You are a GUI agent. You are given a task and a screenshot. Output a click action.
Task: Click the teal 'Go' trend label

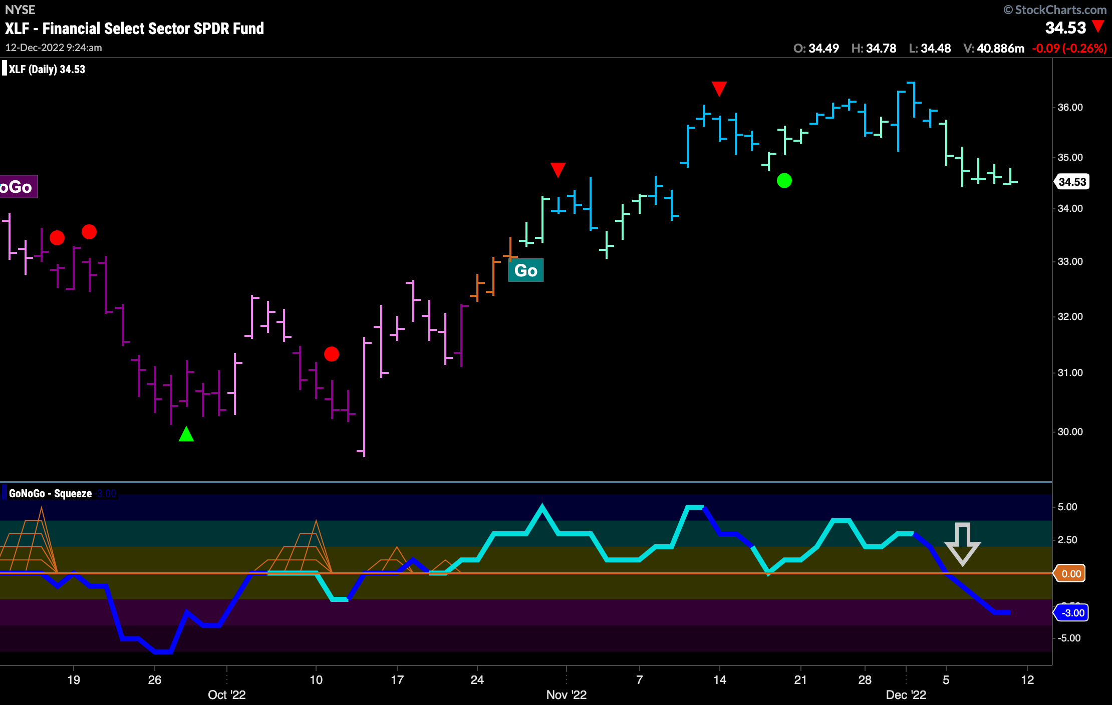[526, 270]
